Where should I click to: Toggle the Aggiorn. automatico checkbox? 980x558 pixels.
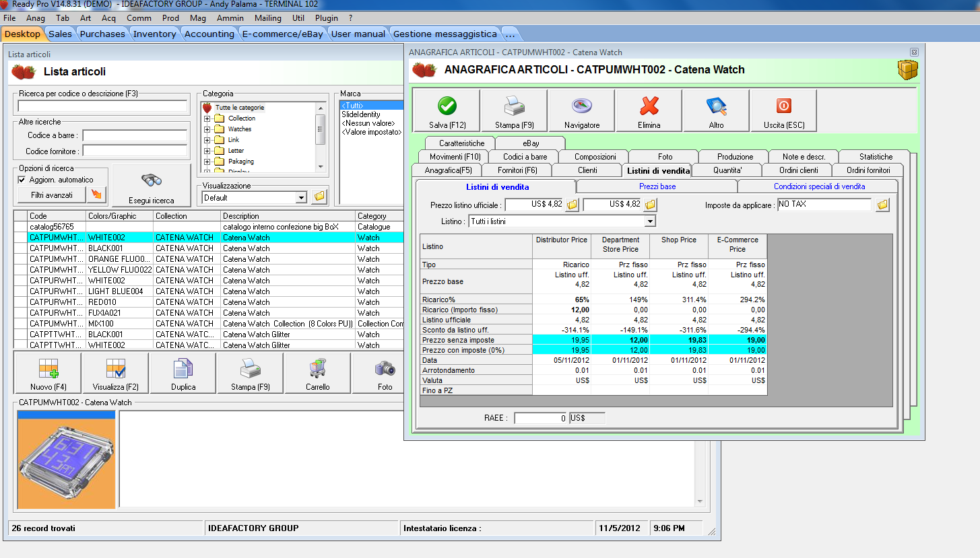[x=22, y=180]
